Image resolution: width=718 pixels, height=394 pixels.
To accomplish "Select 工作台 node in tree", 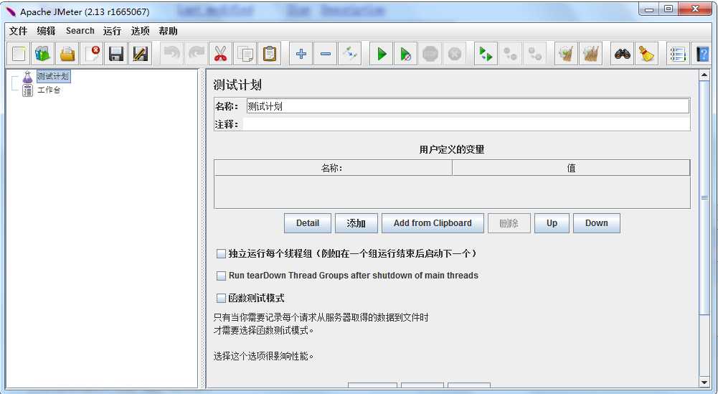I will [x=49, y=90].
